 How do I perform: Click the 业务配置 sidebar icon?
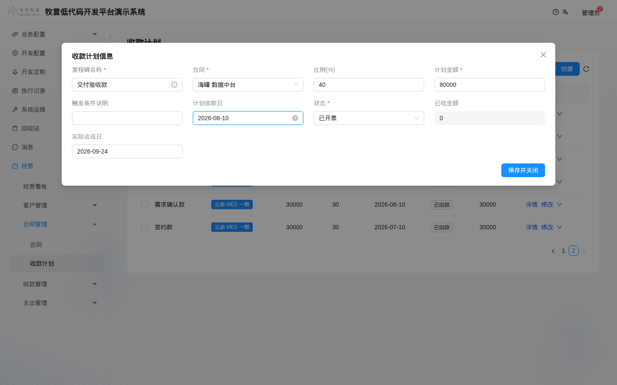(x=15, y=34)
